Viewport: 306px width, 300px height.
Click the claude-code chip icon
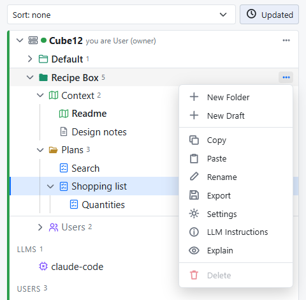click(x=43, y=266)
